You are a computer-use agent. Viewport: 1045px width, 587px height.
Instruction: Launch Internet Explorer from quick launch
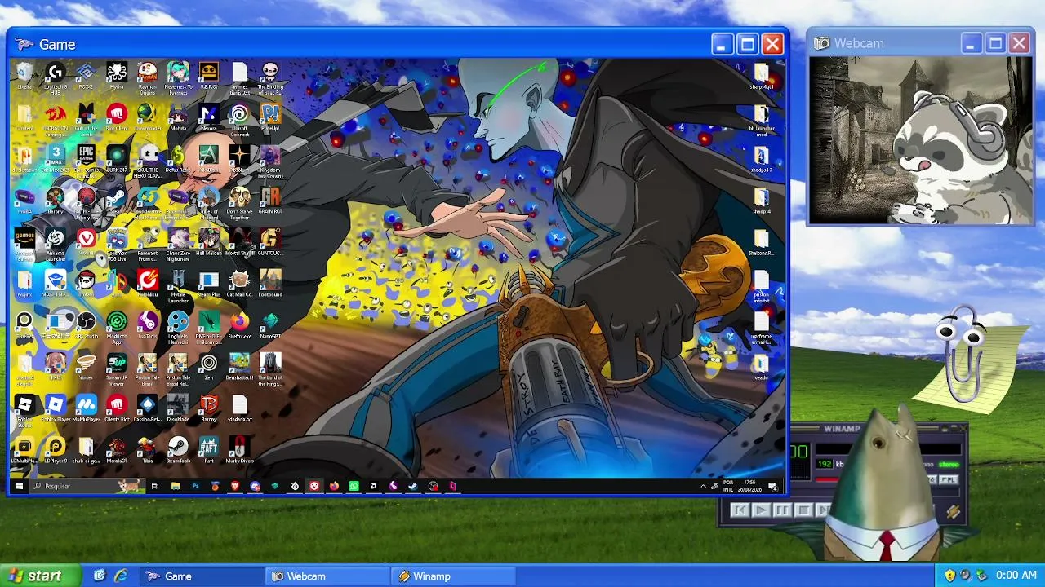click(x=121, y=576)
